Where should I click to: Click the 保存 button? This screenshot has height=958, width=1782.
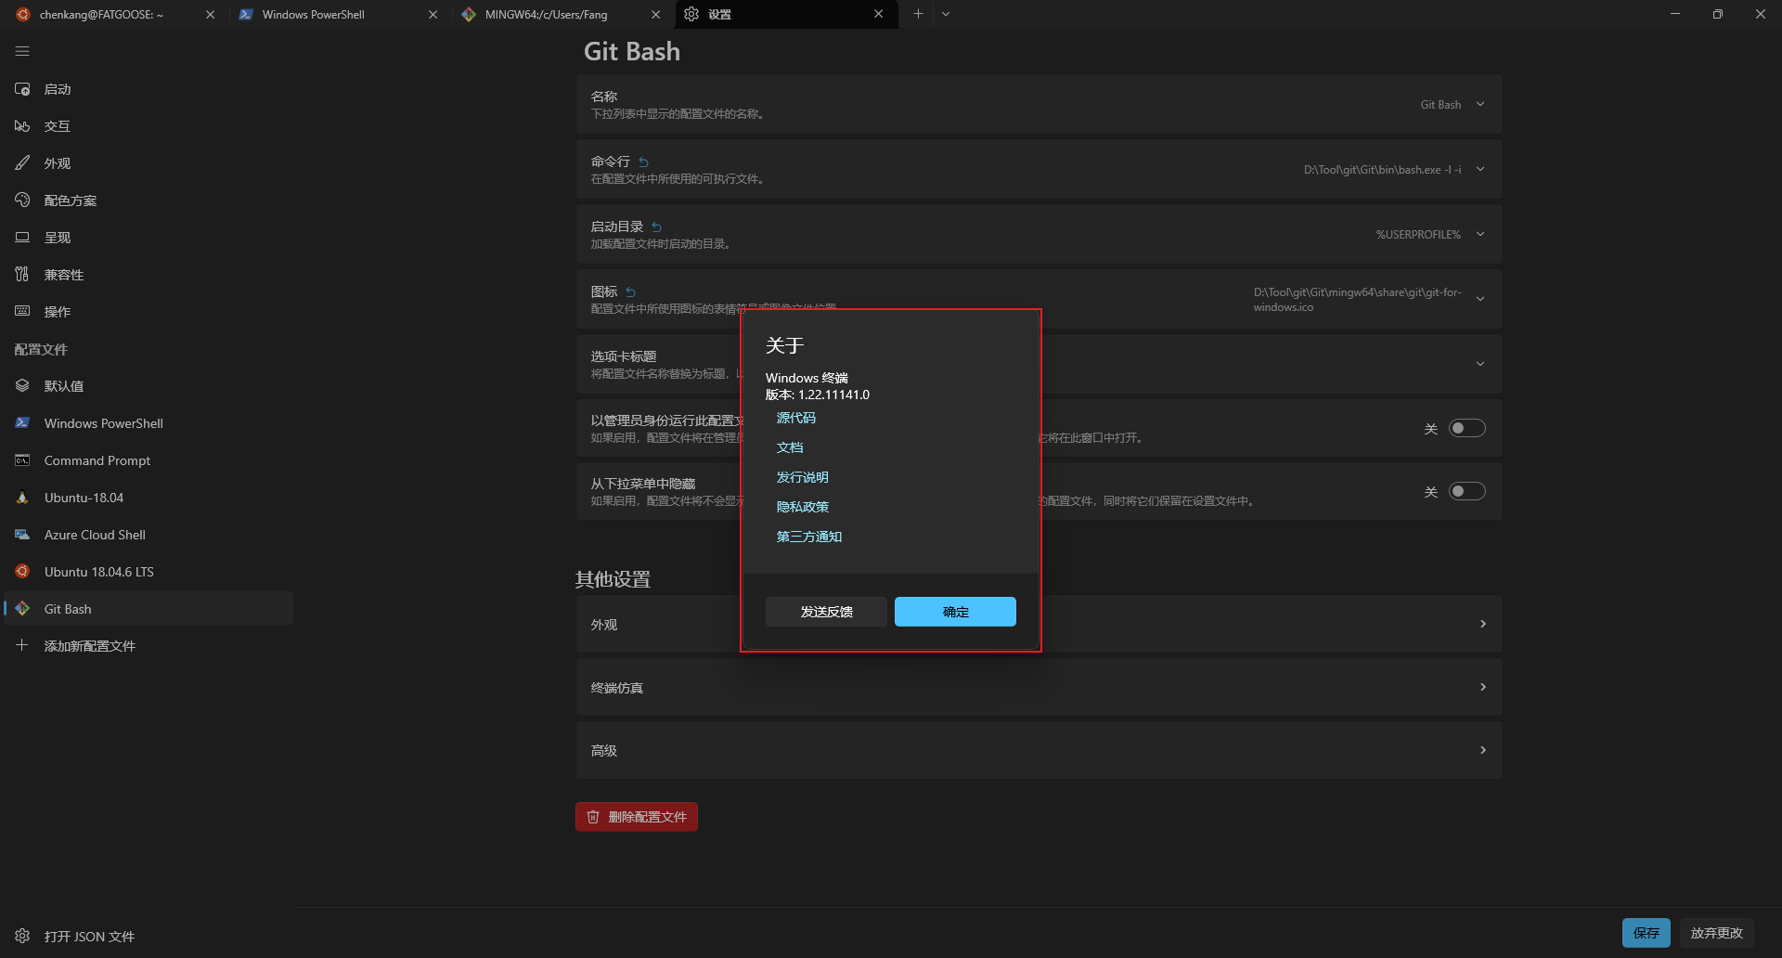click(x=1646, y=933)
